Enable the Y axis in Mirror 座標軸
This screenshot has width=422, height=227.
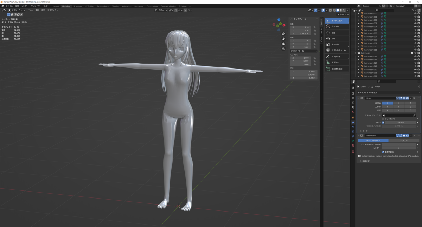399,103
